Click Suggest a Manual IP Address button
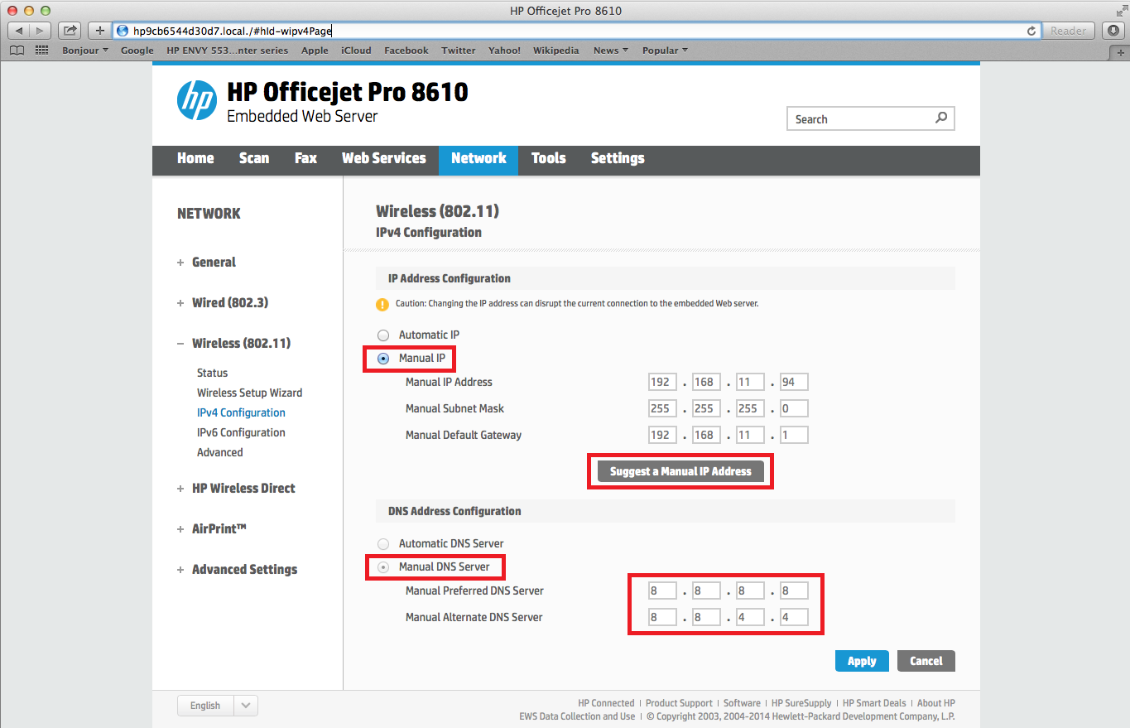The image size is (1130, 728). pos(680,471)
